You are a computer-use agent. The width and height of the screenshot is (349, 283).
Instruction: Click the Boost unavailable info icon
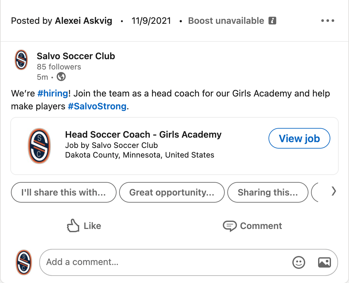[272, 21]
